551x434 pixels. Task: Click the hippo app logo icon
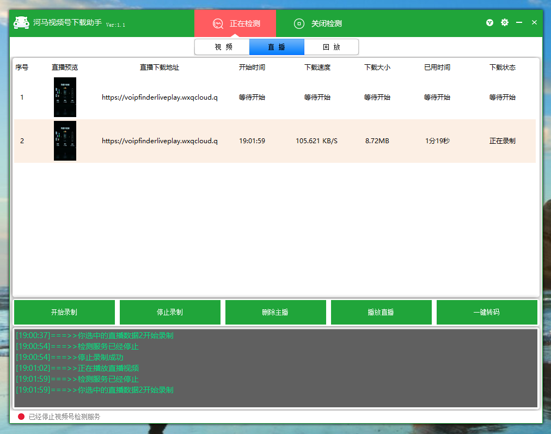click(x=21, y=23)
